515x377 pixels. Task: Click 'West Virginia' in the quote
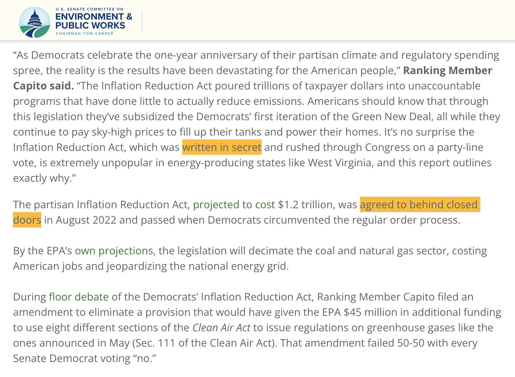pos(339,163)
